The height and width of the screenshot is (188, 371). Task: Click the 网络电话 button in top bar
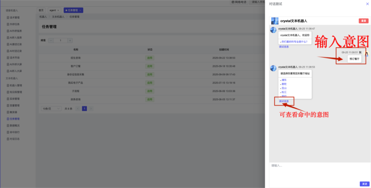239,2
